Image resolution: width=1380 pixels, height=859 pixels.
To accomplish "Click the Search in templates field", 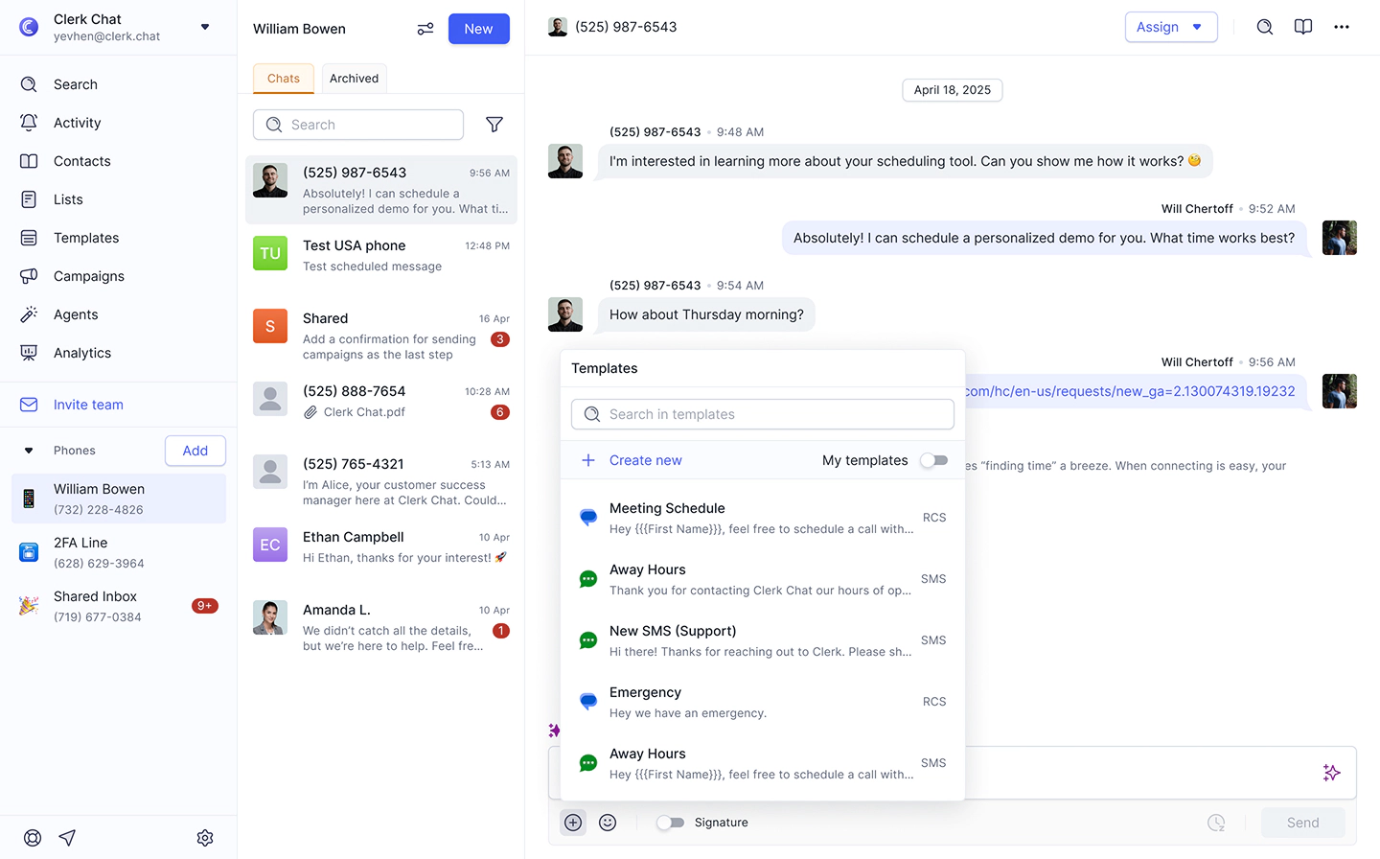I will tap(763, 414).
